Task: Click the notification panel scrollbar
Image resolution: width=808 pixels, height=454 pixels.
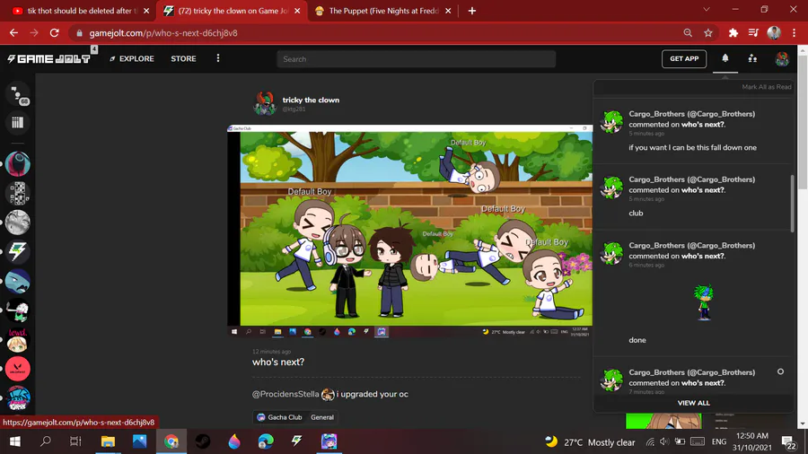Action: [792, 204]
